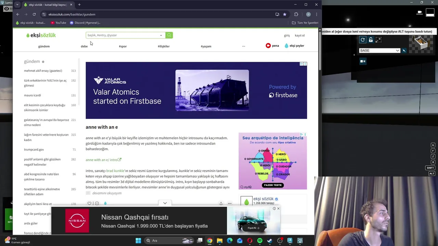This screenshot has width=438, height=246.
Task: Close the Nissan ad with X
Action: [278, 209]
